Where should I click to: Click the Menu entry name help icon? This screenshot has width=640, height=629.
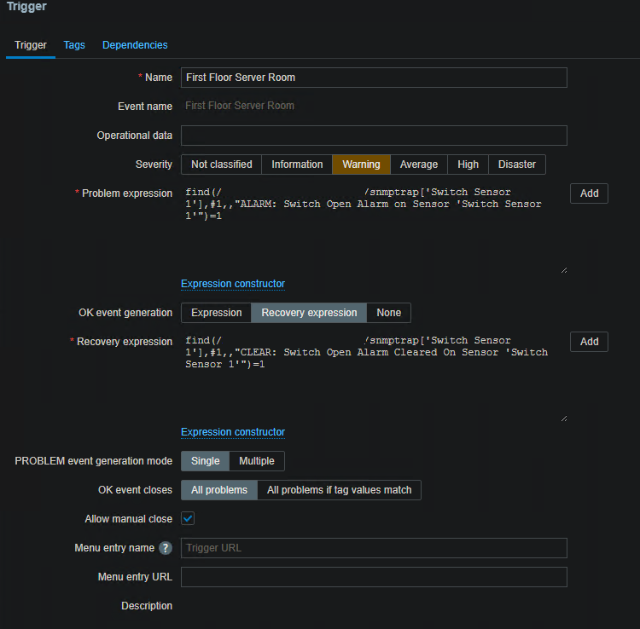166,548
